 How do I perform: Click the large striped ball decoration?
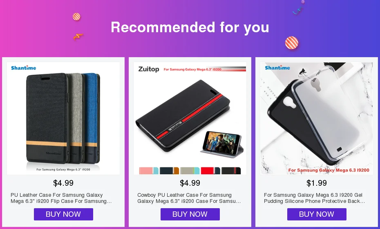pyautogui.click(x=292, y=43)
